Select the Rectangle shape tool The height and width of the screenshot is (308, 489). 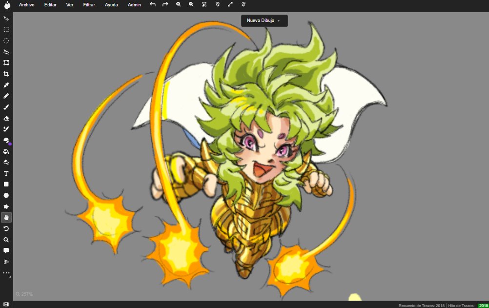click(6, 185)
